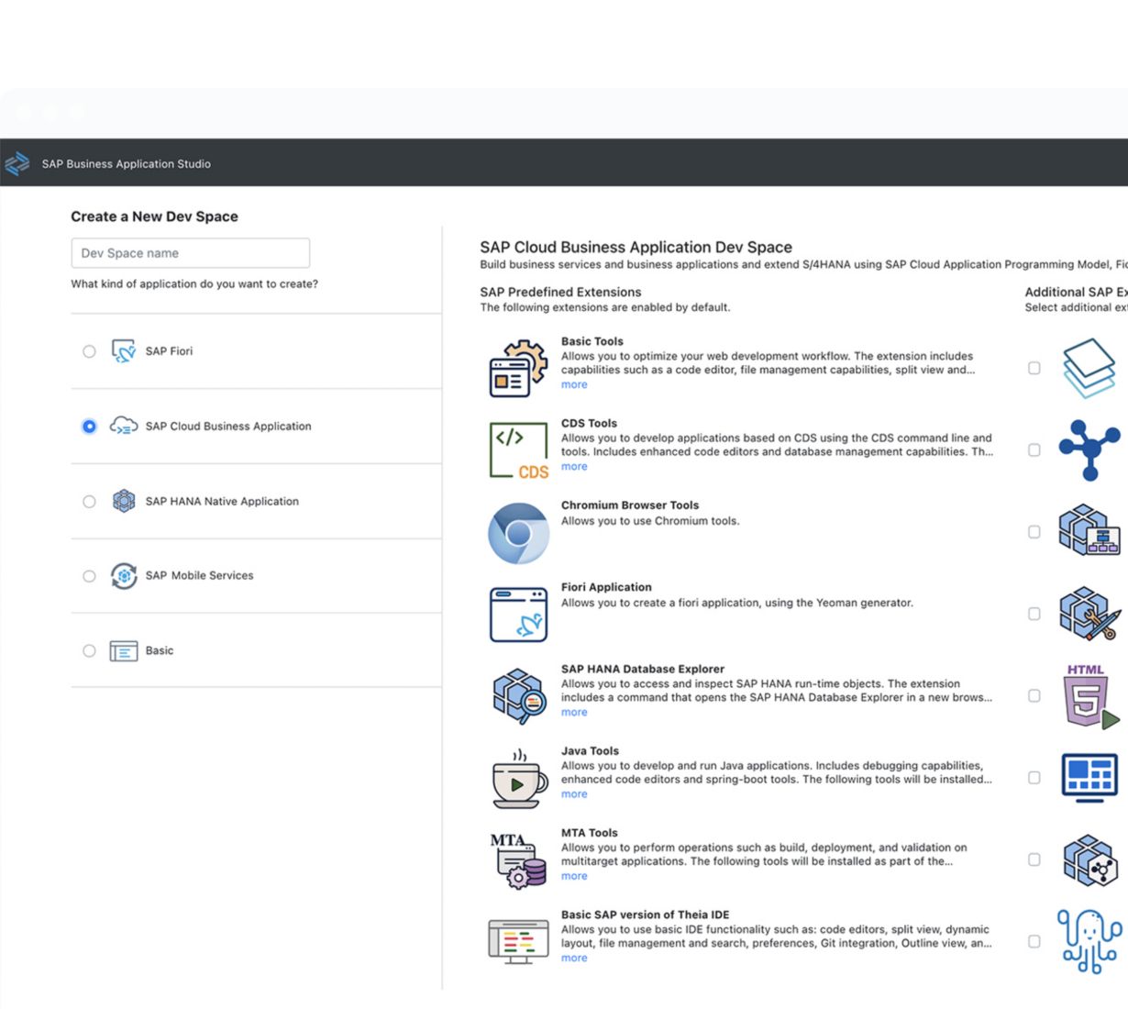Image resolution: width=1128 pixels, height=1009 pixels.
Task: Click the SAP HANA Database Explorer icon
Action: pos(518,696)
